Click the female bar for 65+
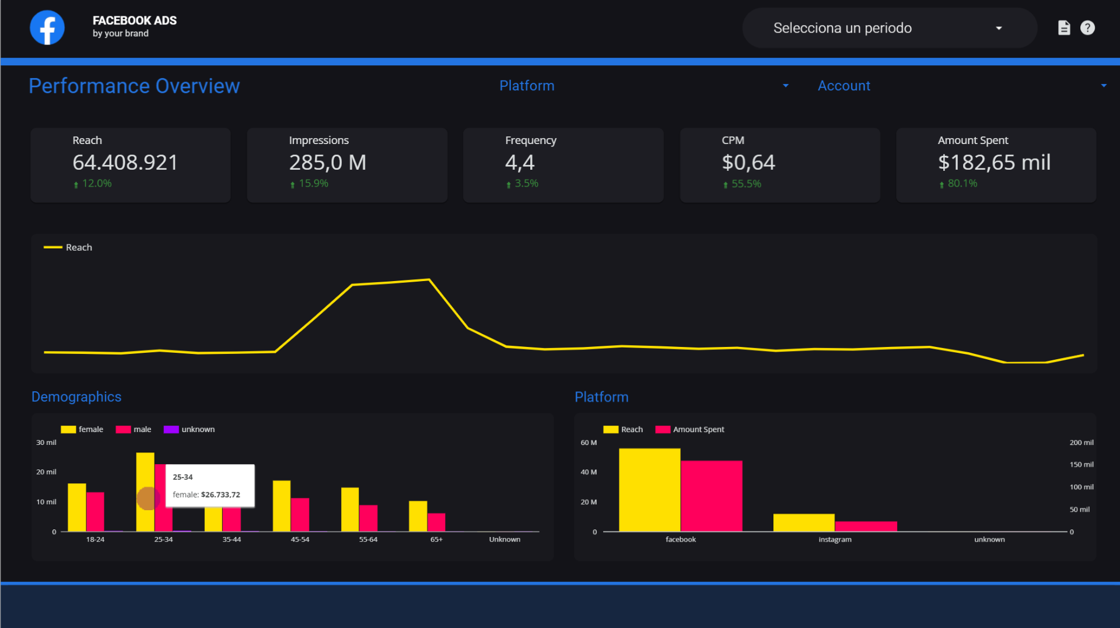 pos(418,516)
